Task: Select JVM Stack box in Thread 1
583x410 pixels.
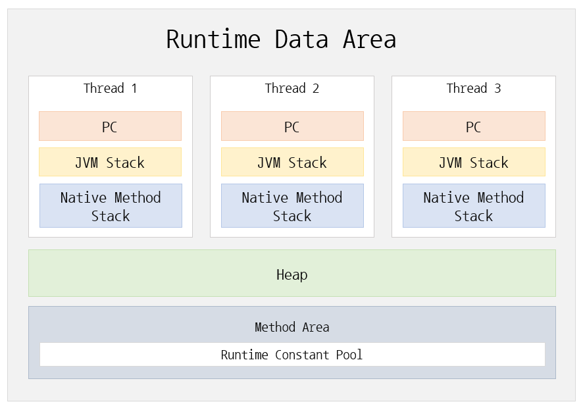Action: (110, 162)
